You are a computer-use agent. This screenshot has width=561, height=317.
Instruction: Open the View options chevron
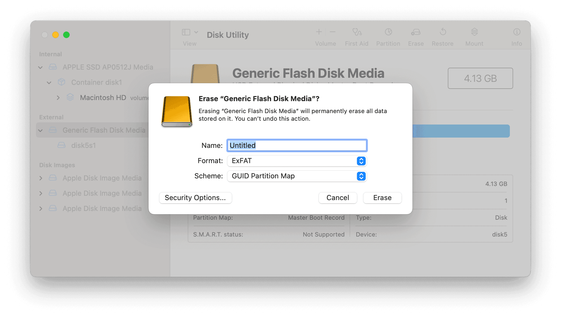pos(196,32)
